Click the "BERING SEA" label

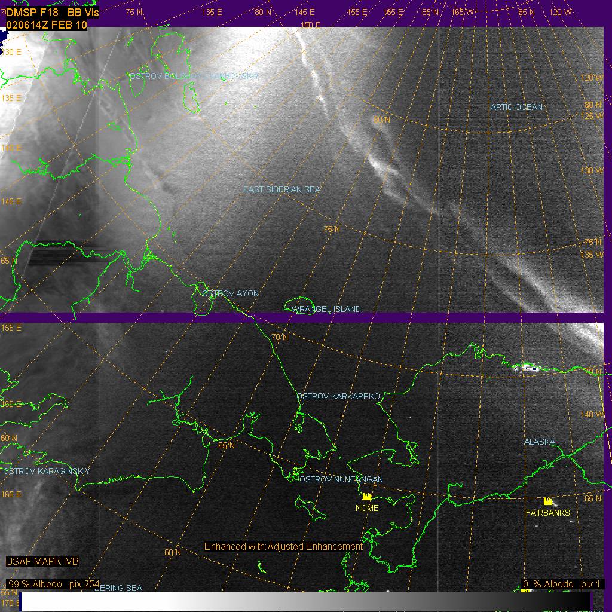coord(118,588)
